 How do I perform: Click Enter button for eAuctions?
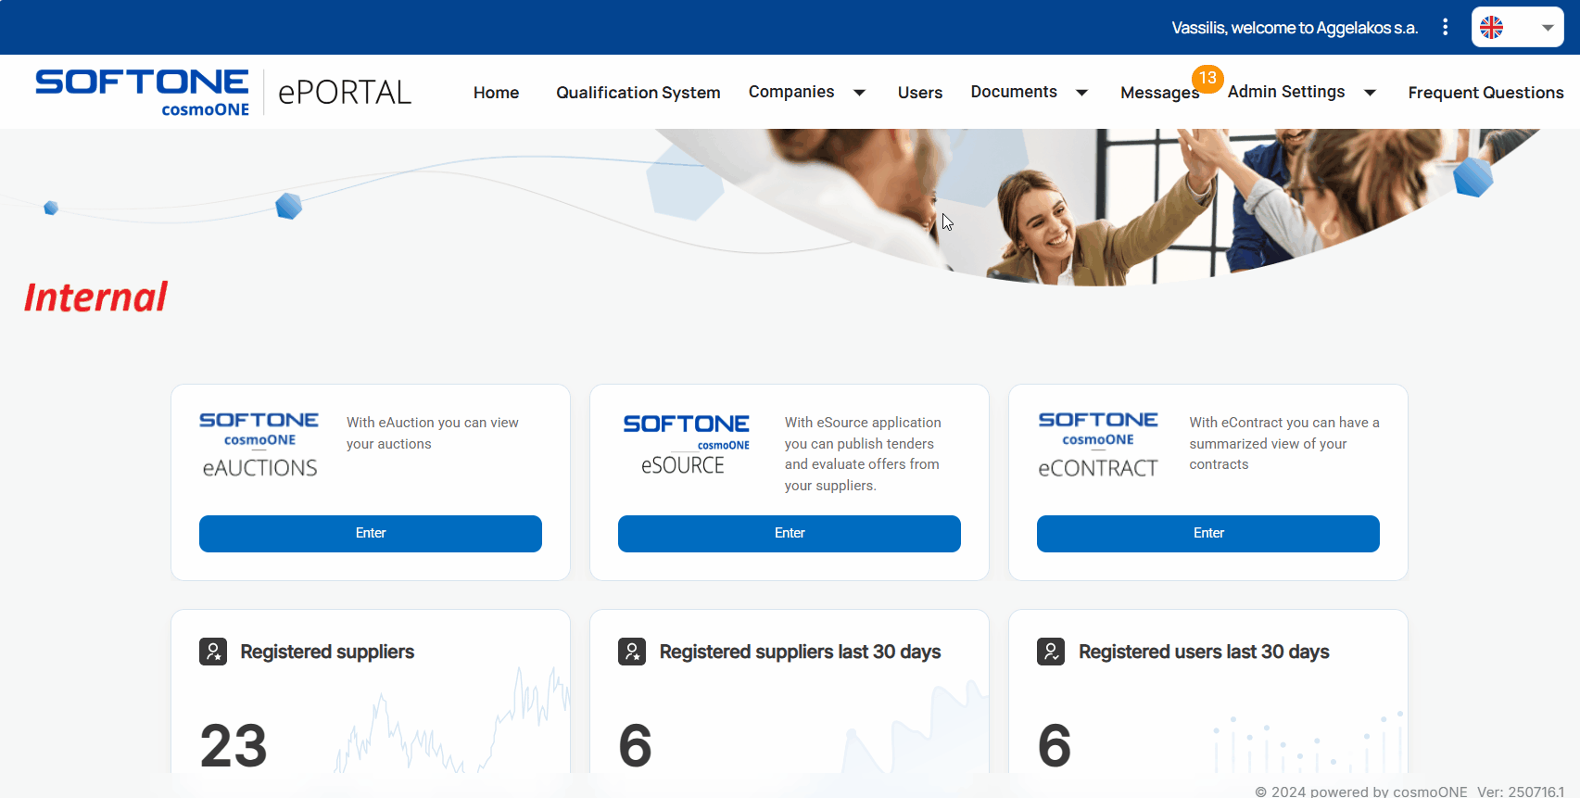(371, 534)
